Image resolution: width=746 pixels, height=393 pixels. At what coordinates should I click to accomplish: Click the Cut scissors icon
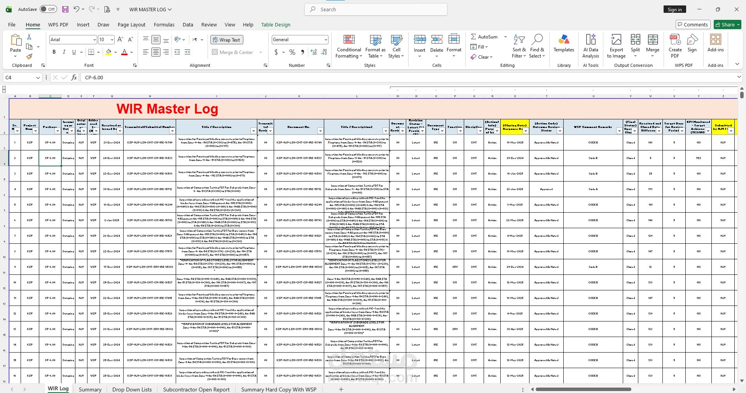29,37
